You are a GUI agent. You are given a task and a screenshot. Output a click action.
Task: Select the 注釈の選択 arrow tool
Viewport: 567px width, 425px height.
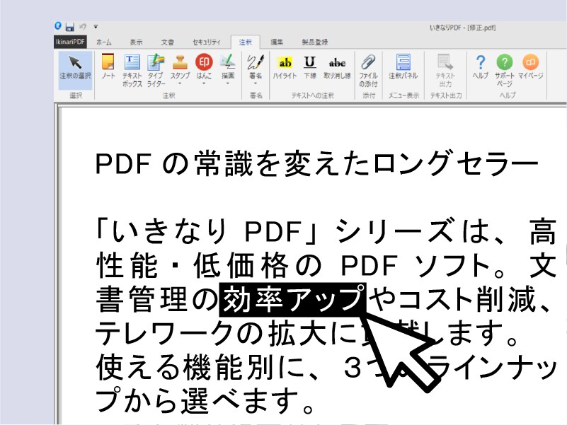click(x=75, y=71)
